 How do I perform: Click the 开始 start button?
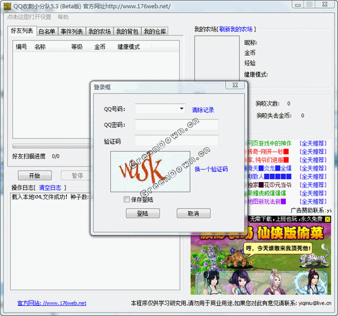34,175
